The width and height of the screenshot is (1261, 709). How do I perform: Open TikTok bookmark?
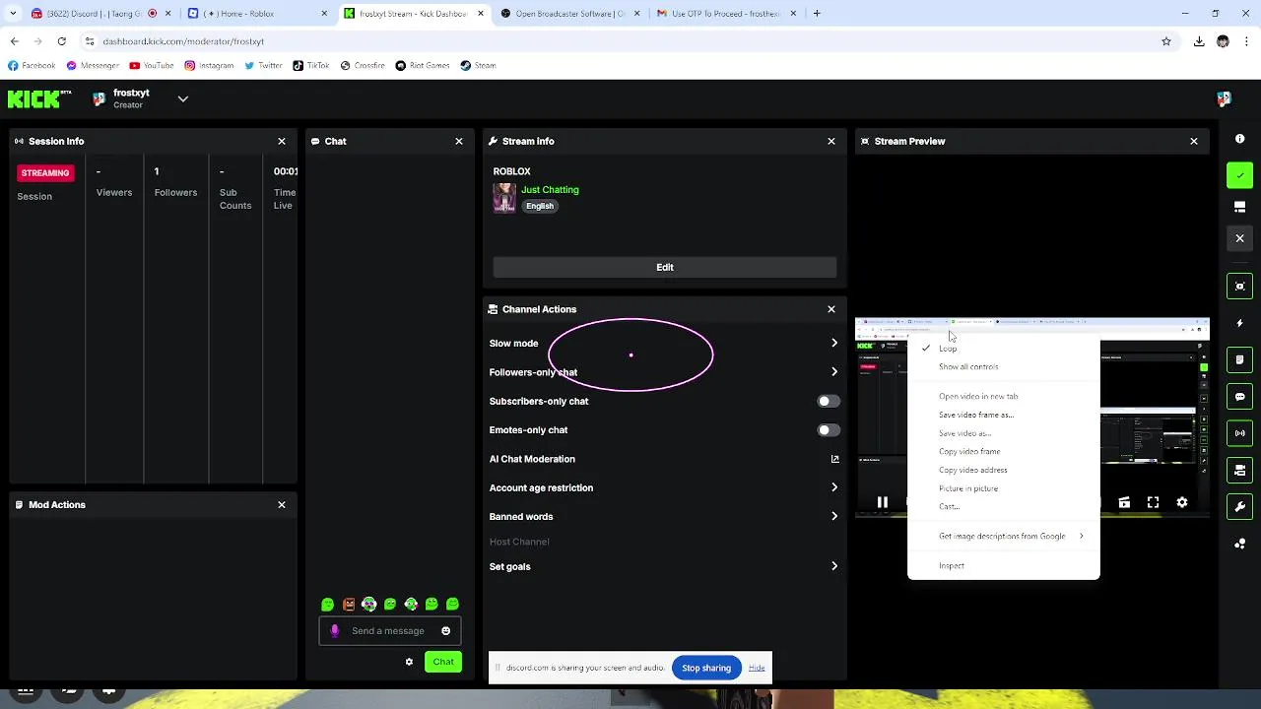point(310,66)
